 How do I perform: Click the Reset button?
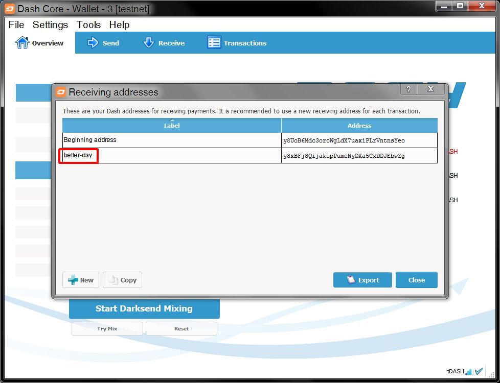pyautogui.click(x=181, y=328)
